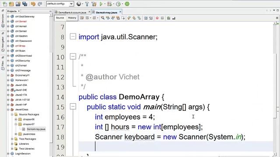Image resolution: width=280 pixels, height=157 pixels.
Task: Click the Undo toolbar icon
Action: pos(33,4)
